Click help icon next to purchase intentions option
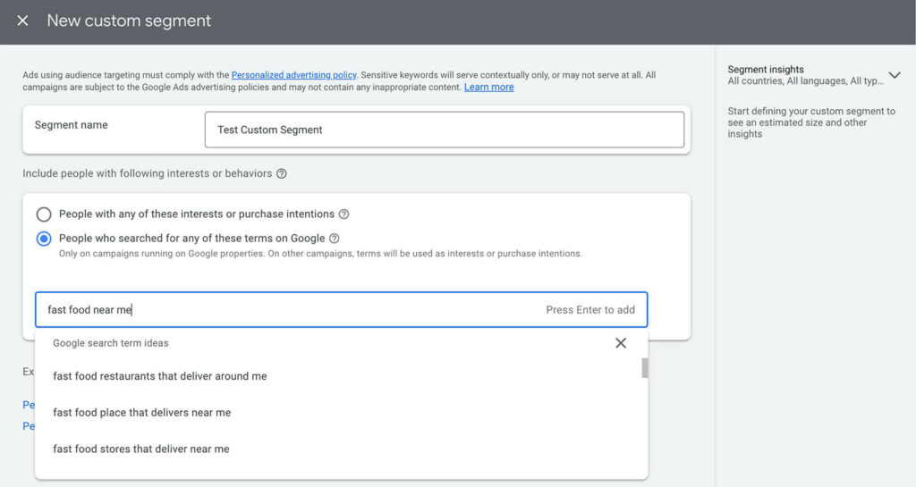The image size is (916, 487). point(343,214)
